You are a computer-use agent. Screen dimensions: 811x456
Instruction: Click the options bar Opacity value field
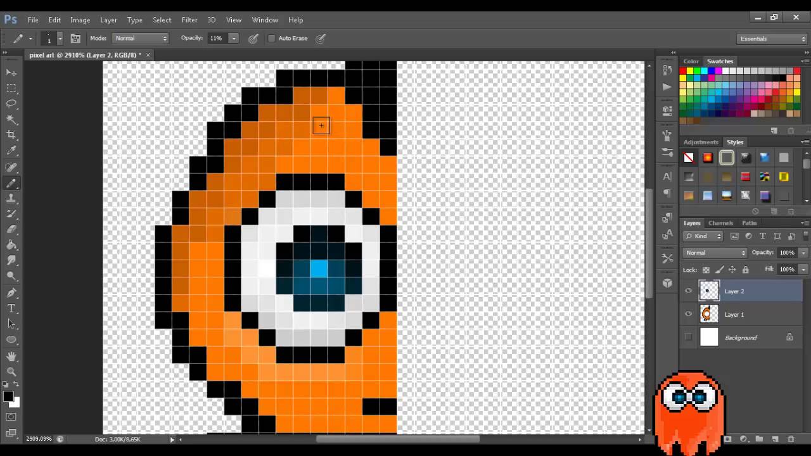tap(217, 38)
